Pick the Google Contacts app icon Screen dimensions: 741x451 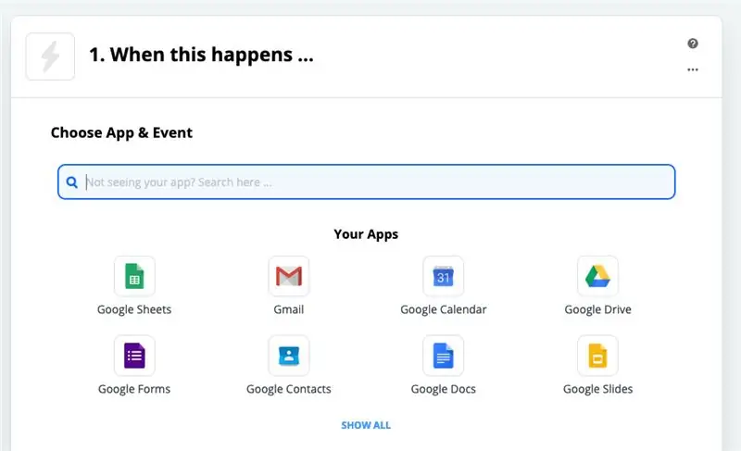pos(289,356)
